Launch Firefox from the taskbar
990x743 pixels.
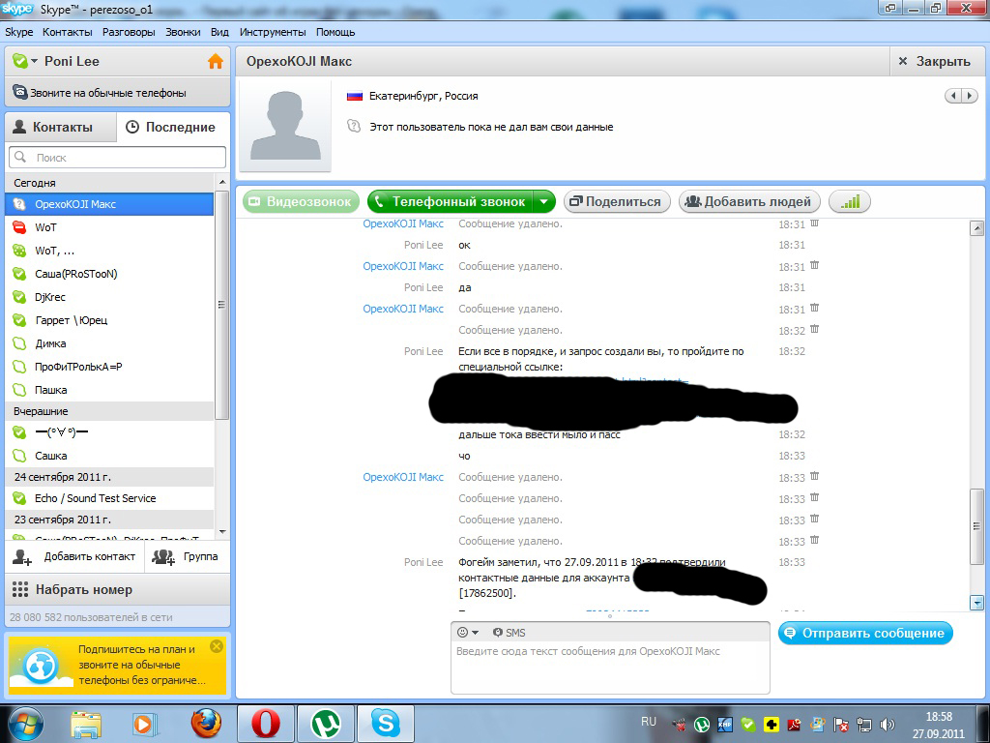pyautogui.click(x=206, y=723)
